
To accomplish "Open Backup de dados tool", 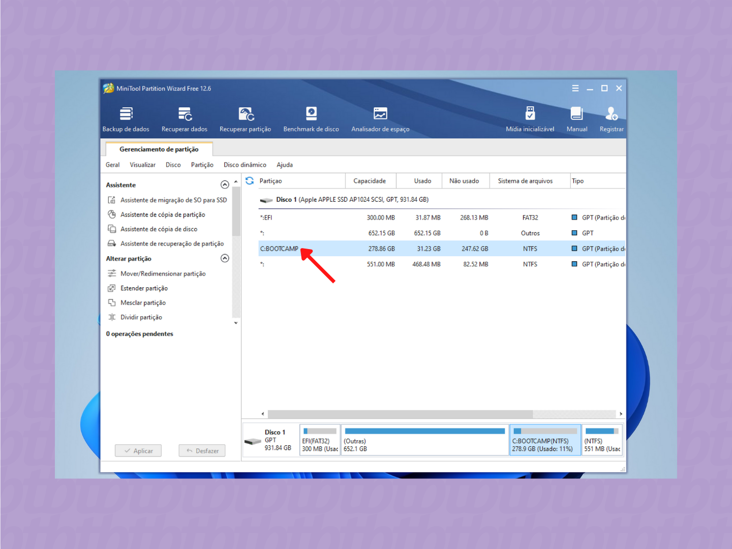I will click(x=126, y=119).
